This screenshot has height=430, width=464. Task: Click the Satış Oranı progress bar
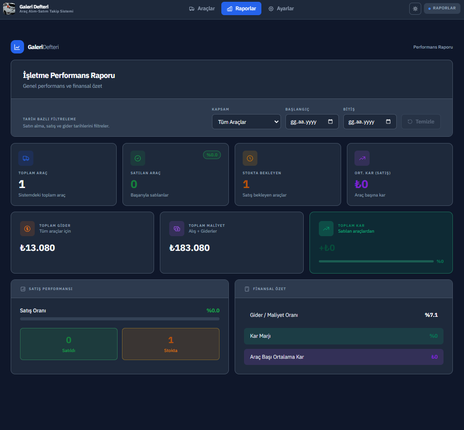tap(120, 319)
